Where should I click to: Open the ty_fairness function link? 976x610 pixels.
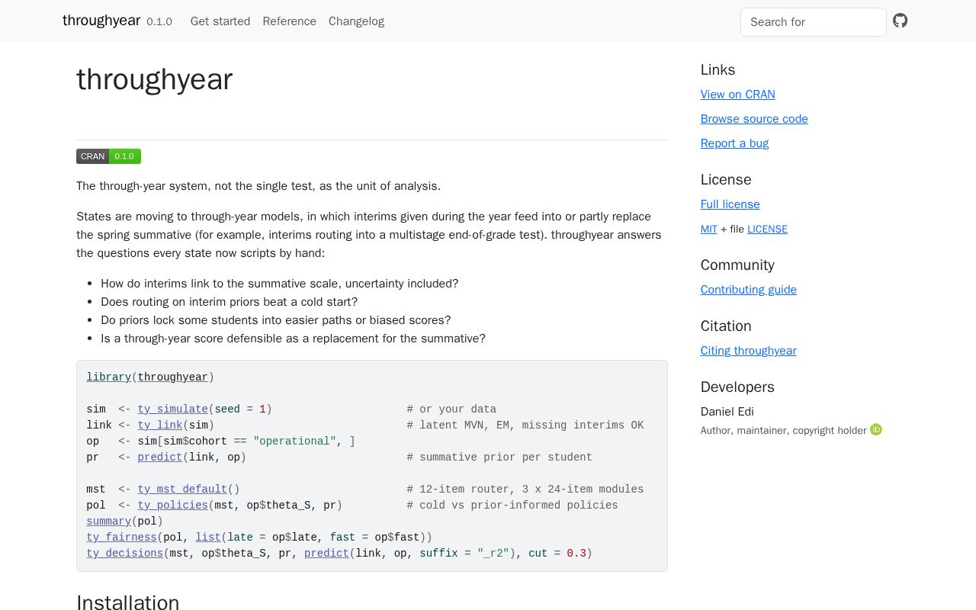click(x=122, y=538)
